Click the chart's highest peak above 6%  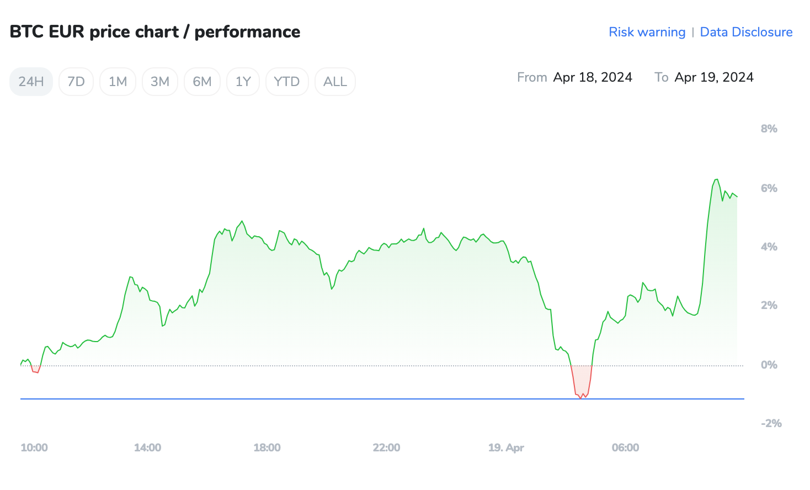(716, 179)
